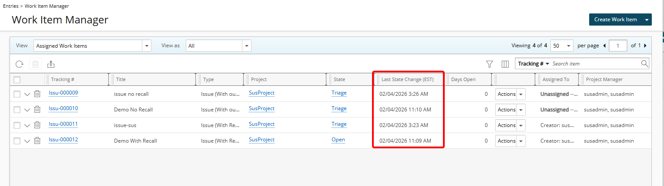Expand the View as All dropdown
664x186 pixels.
[218, 46]
